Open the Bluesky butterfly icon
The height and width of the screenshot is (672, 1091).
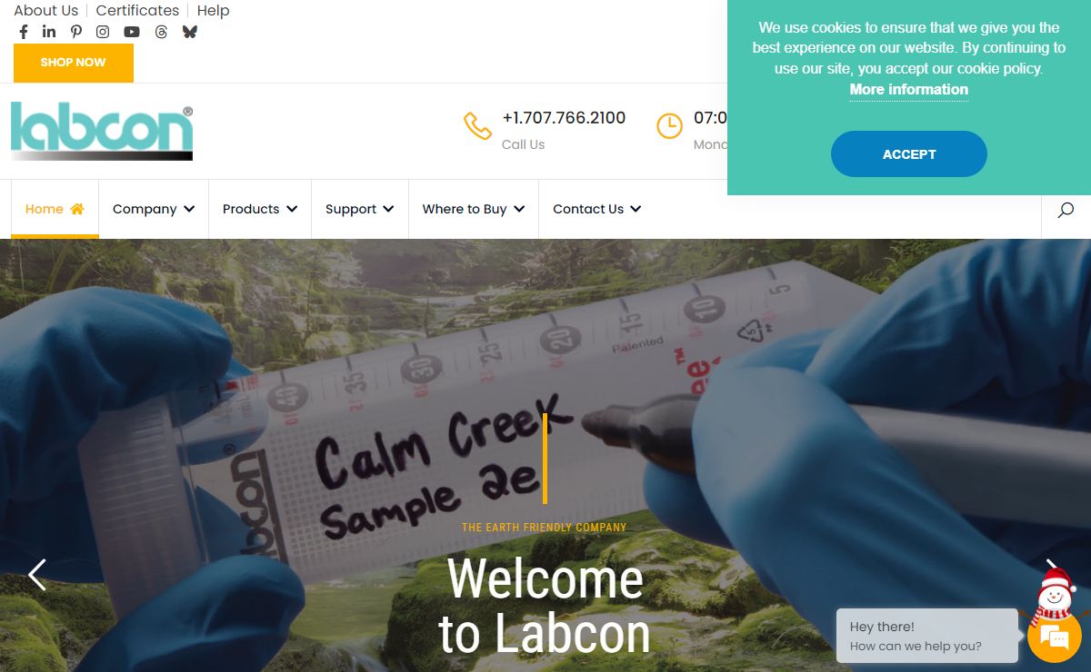[x=189, y=32]
